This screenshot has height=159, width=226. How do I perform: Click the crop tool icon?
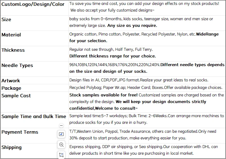[x=61, y=154]
